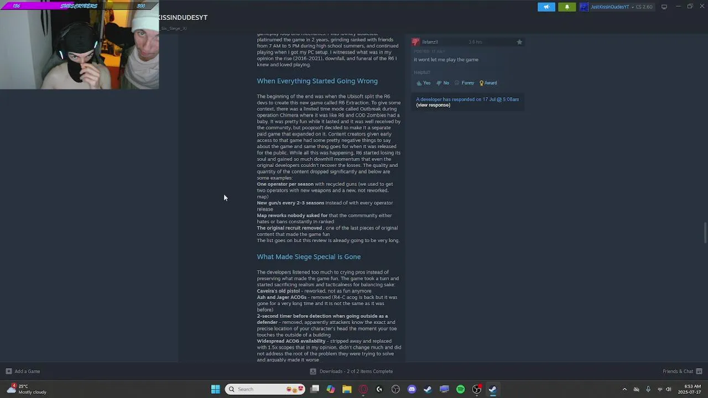The height and width of the screenshot is (398, 708).
Task: Open the volume control in the tray
Action: coord(669,389)
